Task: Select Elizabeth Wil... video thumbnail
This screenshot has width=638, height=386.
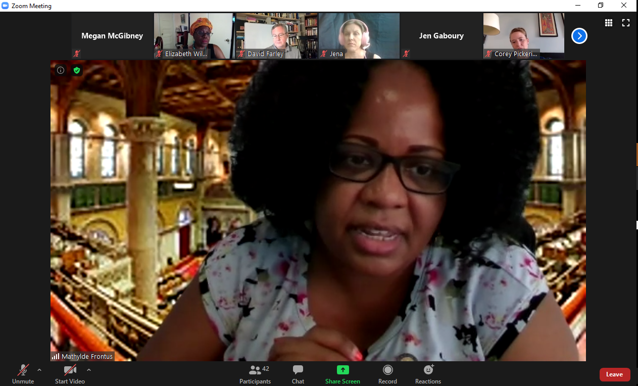Action: click(x=194, y=36)
